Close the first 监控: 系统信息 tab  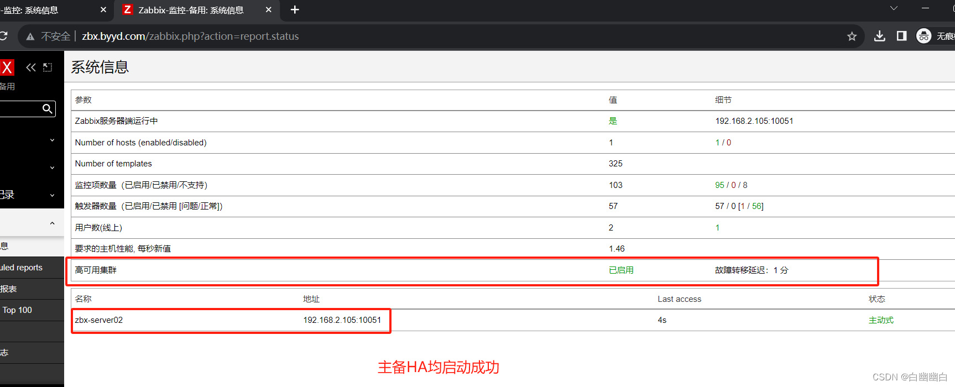pos(103,10)
